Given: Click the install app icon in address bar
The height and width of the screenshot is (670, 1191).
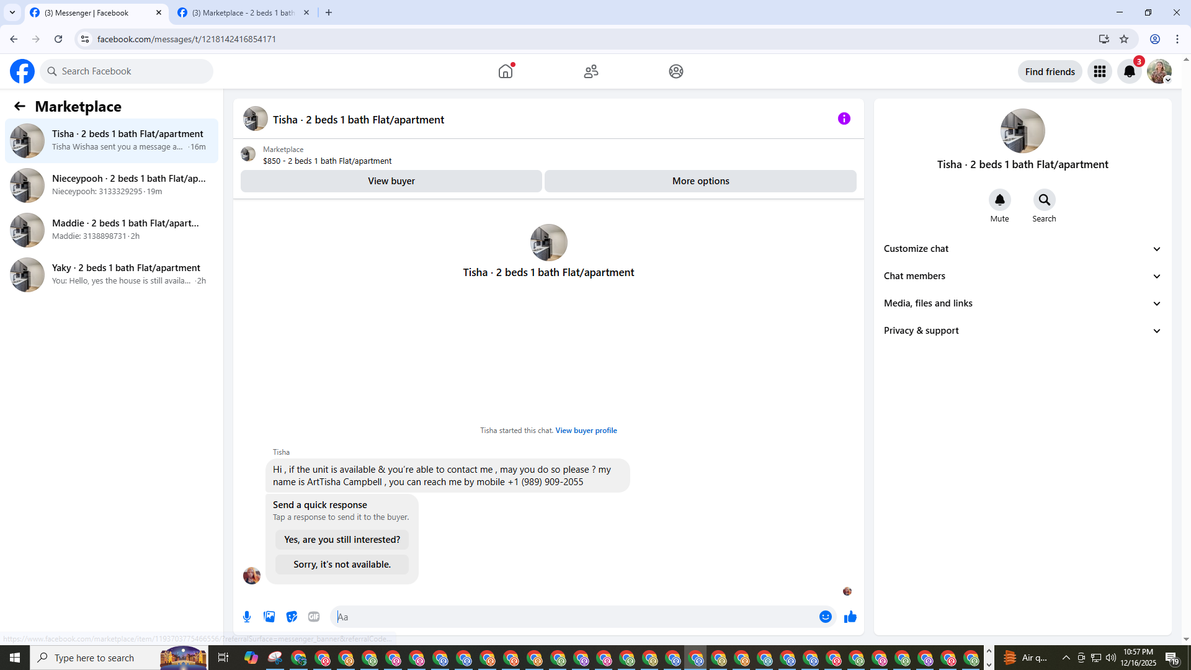Looking at the screenshot, I should pyautogui.click(x=1104, y=39).
